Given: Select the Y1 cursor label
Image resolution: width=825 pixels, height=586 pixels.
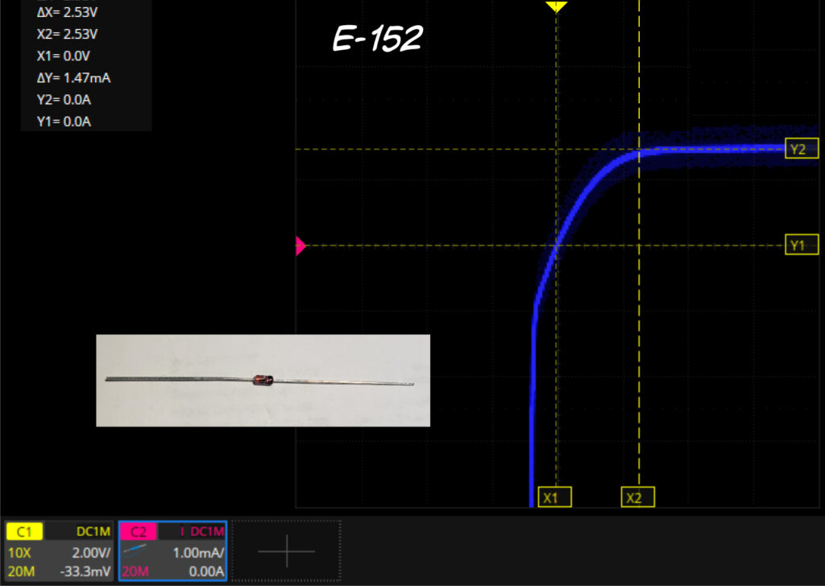Looking at the screenshot, I should point(802,245).
